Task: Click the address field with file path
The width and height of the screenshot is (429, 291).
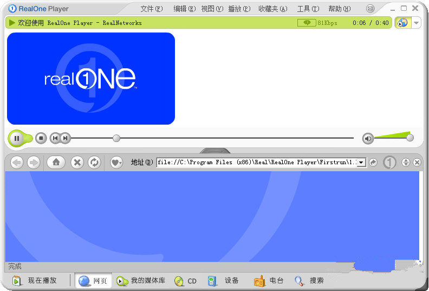Action: (257, 163)
